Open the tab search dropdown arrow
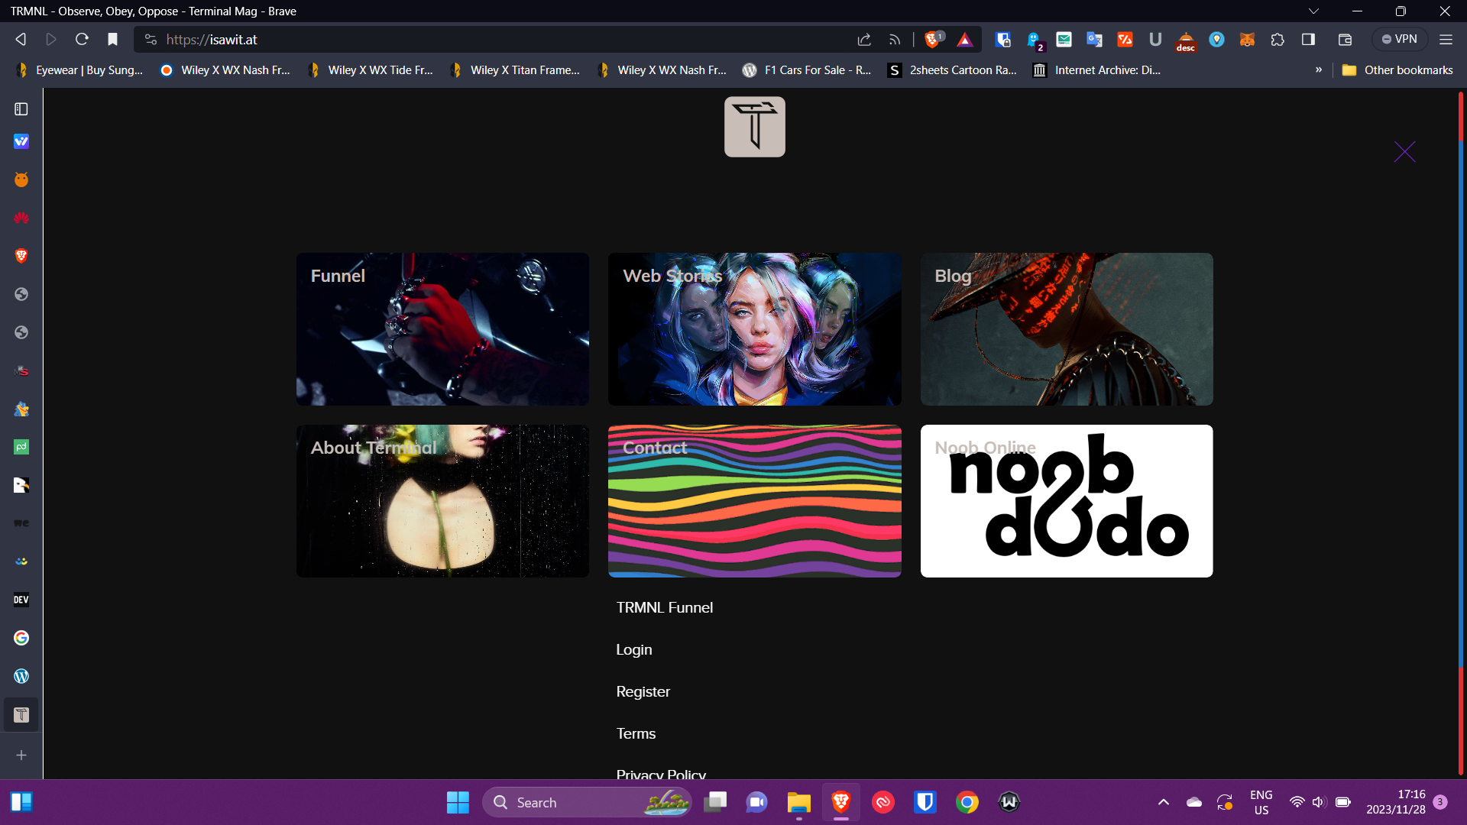The height and width of the screenshot is (825, 1467). tap(1313, 11)
